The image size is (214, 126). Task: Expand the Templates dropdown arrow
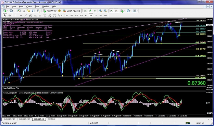137,11
